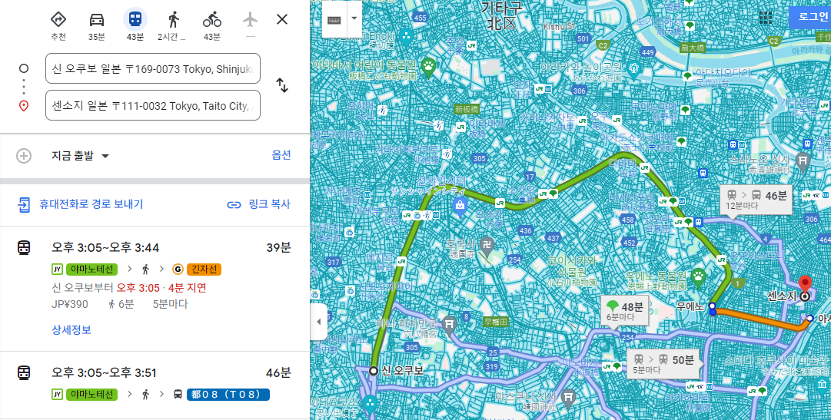Click the train icon of the 46분 route
Screen dimensions: 831x420
(x=24, y=372)
